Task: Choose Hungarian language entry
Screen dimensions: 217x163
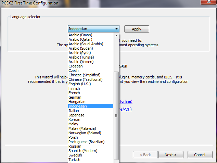Action: point(91,102)
